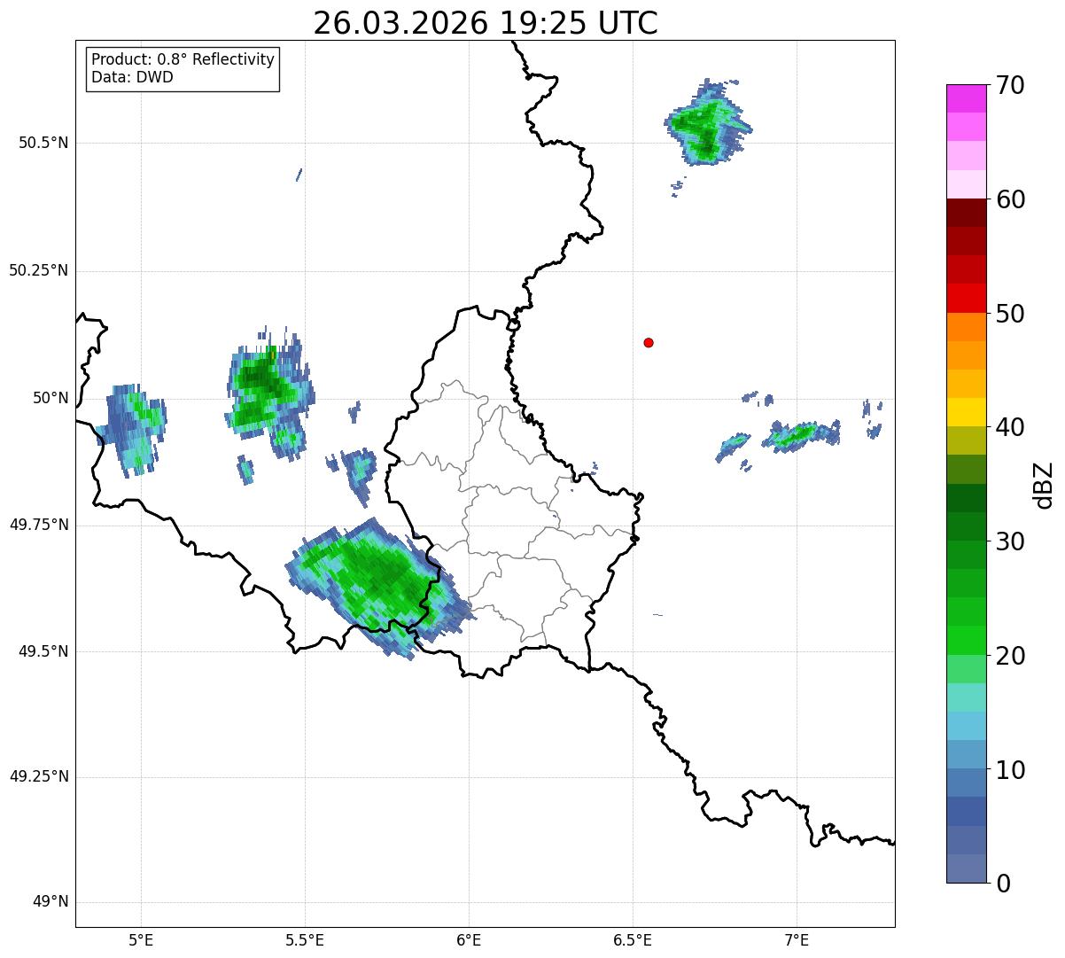Click the "50.5°N" latitude label
The height and width of the screenshot is (958, 1065).
coord(43,143)
